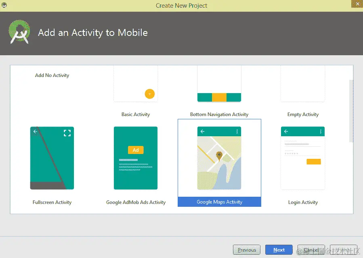Viewport: 363px width, 258px height.
Task: Click the back arrow in Fullscreen Activity preview
Action: (35, 131)
